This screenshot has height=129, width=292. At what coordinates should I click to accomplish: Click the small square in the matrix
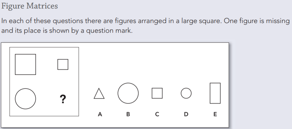pyautogui.click(x=63, y=64)
